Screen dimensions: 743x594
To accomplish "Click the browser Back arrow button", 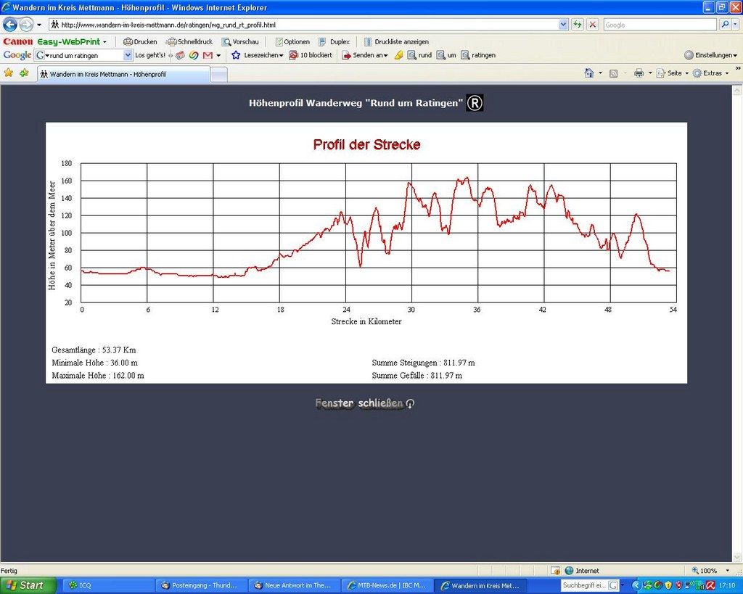I will point(10,25).
